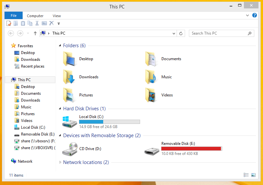Click the Cut scissors icon in quick access toolbar
The width and height of the screenshot is (263, 185).
37,23
